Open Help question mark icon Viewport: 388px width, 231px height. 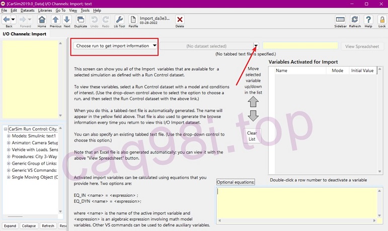(x=368, y=20)
